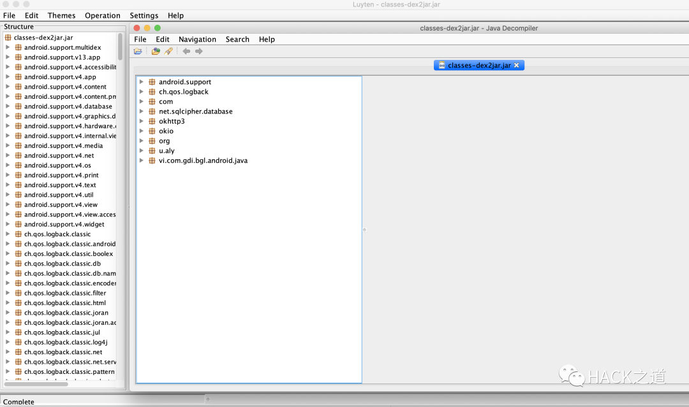Open Java Decompiler Search menu

(237, 39)
